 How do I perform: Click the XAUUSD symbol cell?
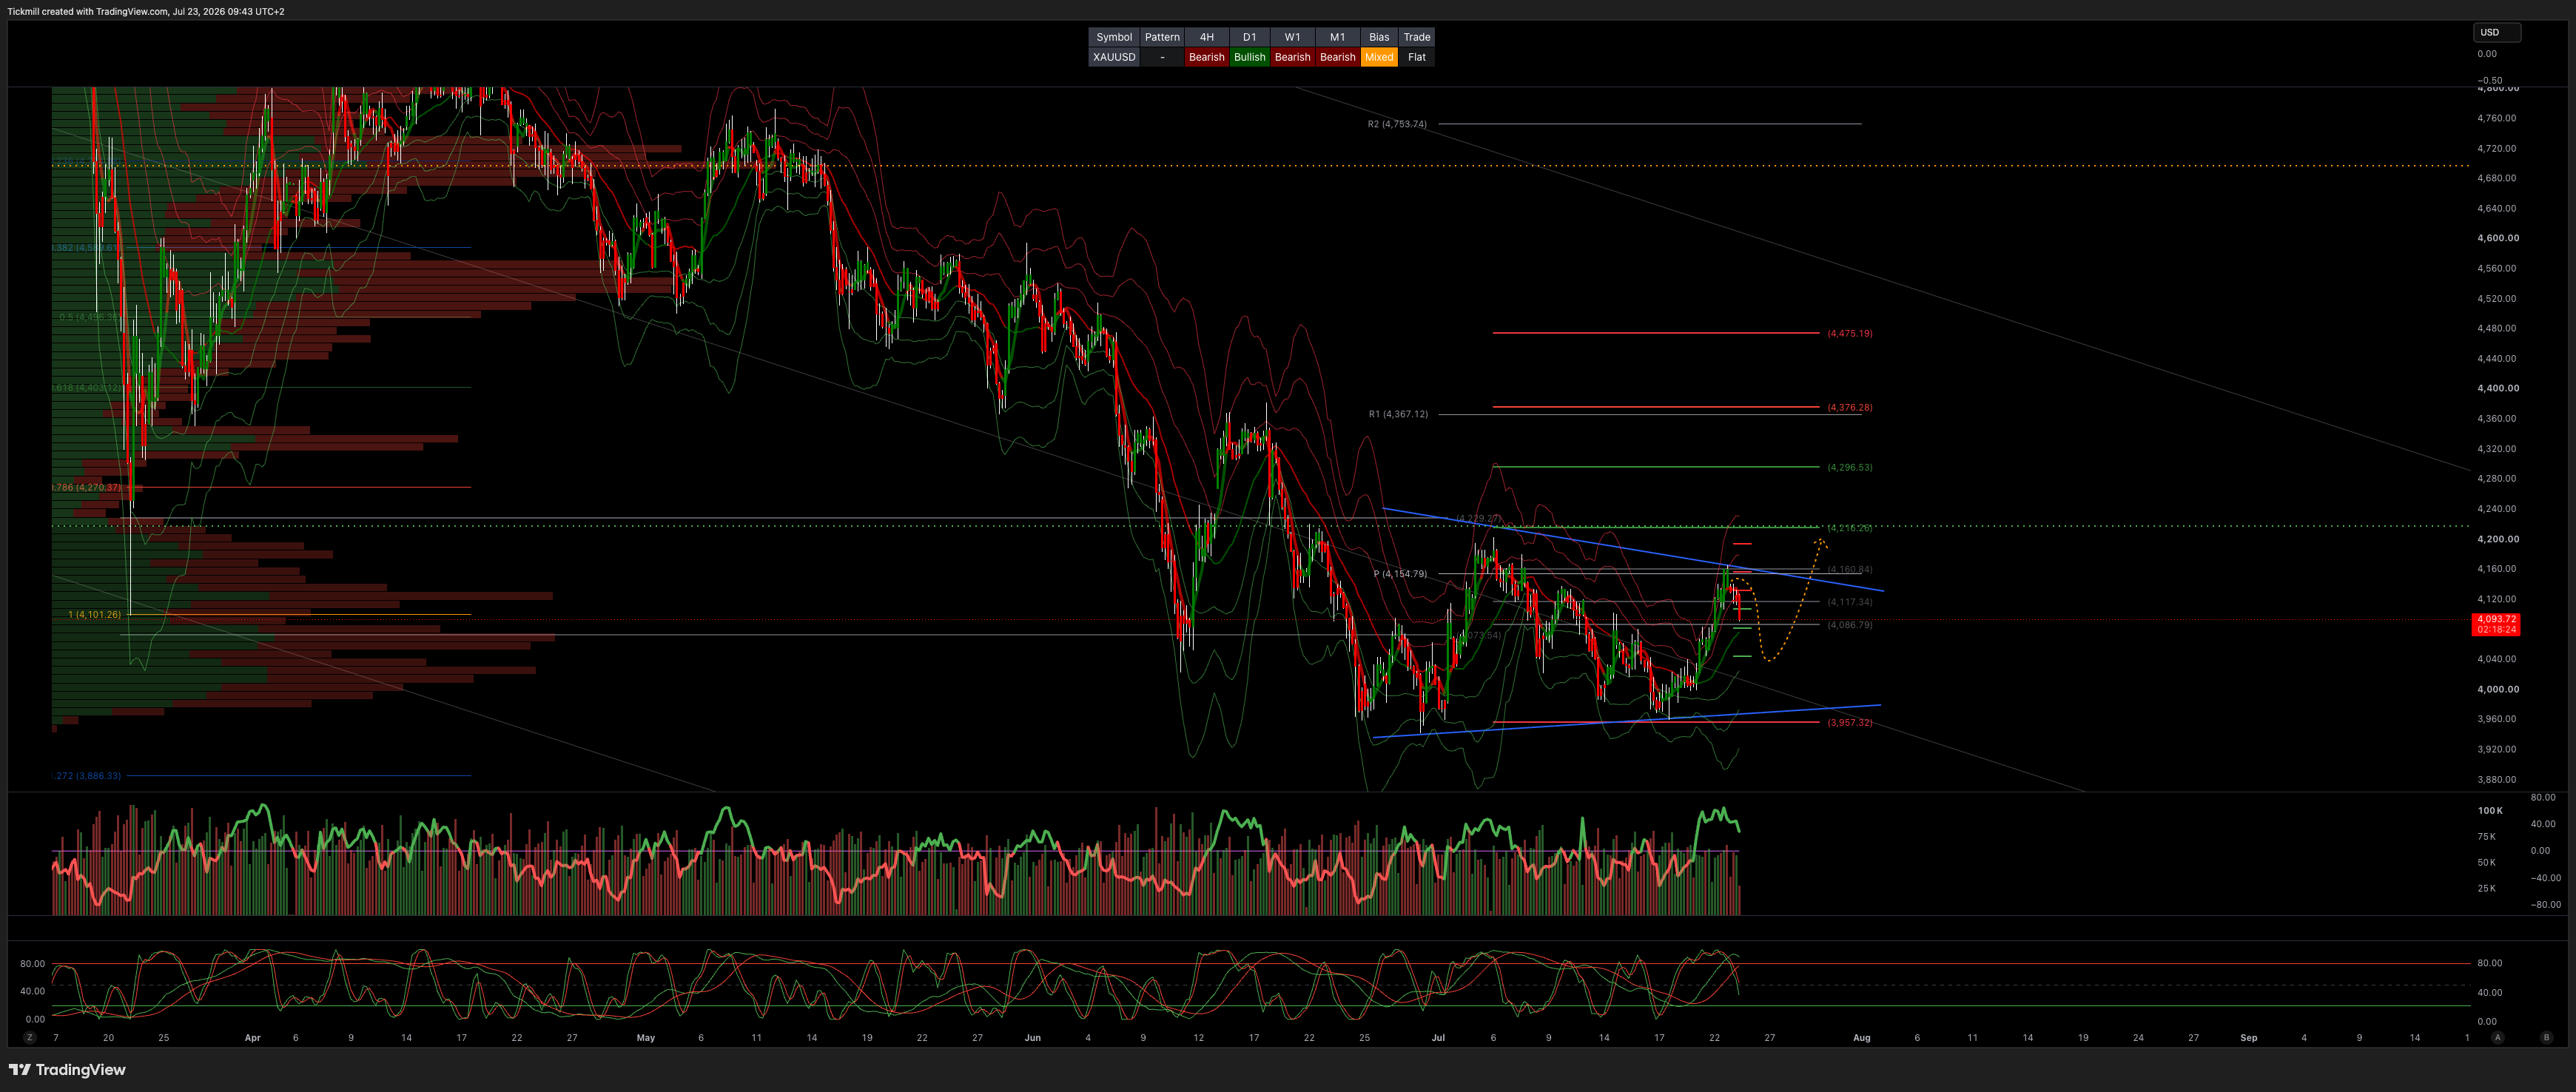(1114, 57)
